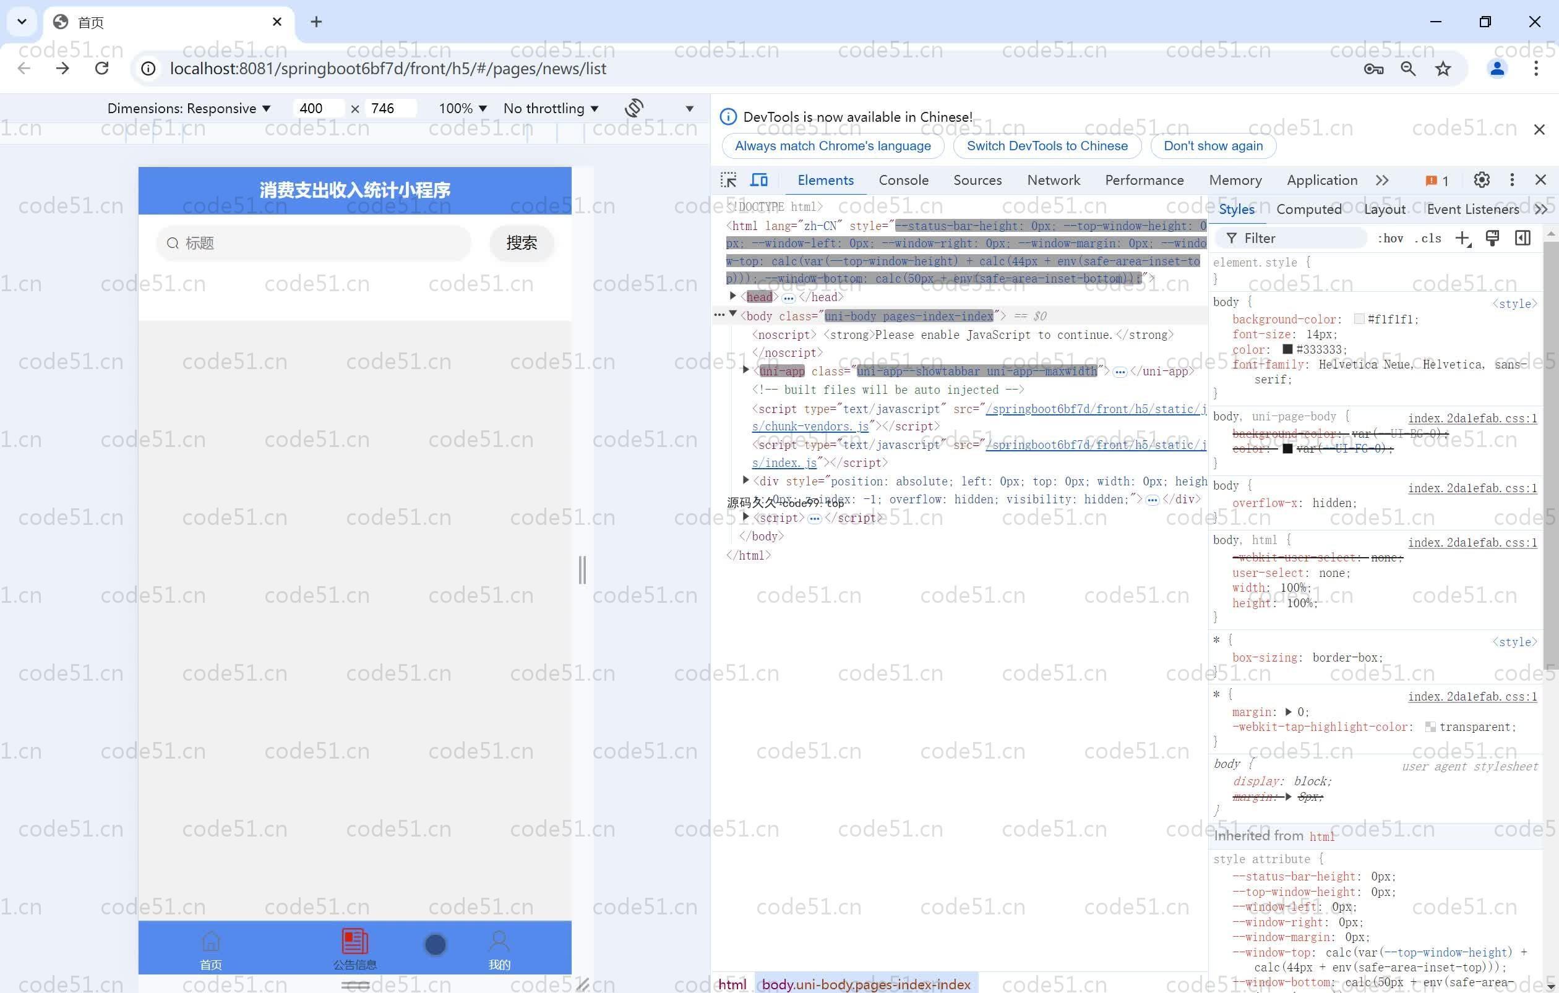The width and height of the screenshot is (1559, 993).
Task: Show more DevTools tabs chevron
Action: click(1382, 181)
